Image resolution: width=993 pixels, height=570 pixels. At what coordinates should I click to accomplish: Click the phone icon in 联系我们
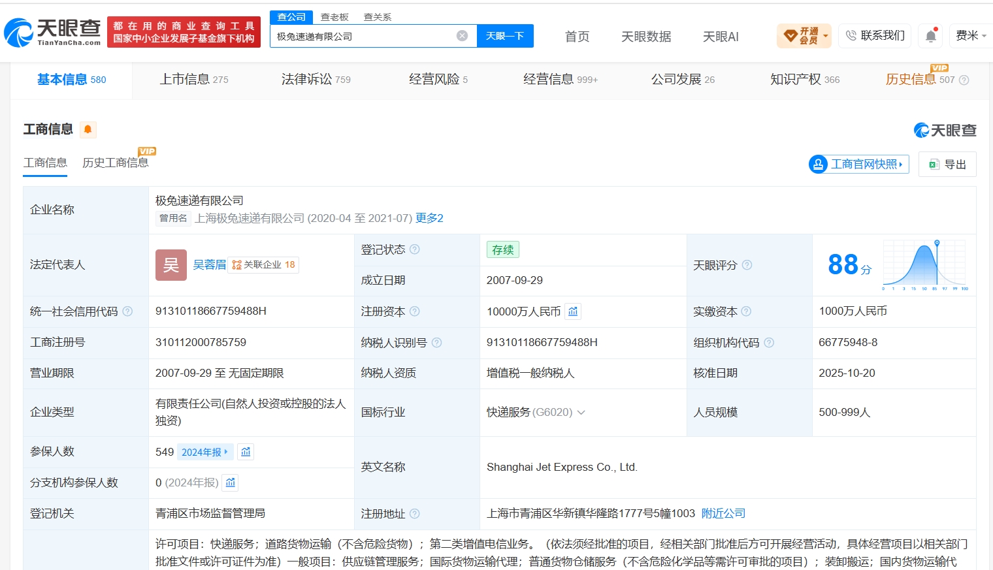click(x=851, y=36)
